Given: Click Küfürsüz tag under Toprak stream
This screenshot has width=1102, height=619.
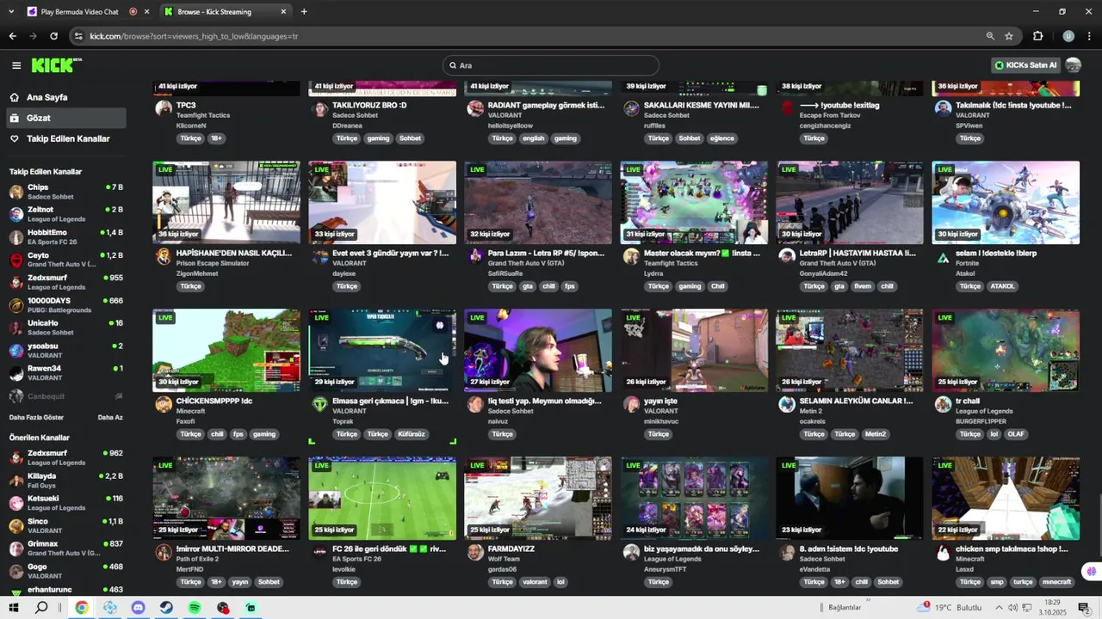Looking at the screenshot, I should tap(411, 434).
